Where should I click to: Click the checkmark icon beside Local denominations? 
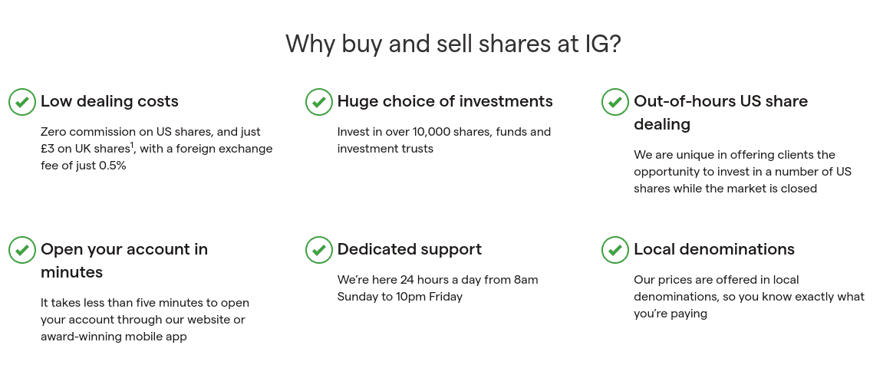pyautogui.click(x=615, y=250)
